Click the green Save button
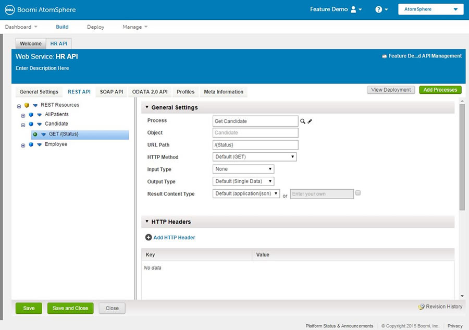The image size is (469, 330). 29,308
